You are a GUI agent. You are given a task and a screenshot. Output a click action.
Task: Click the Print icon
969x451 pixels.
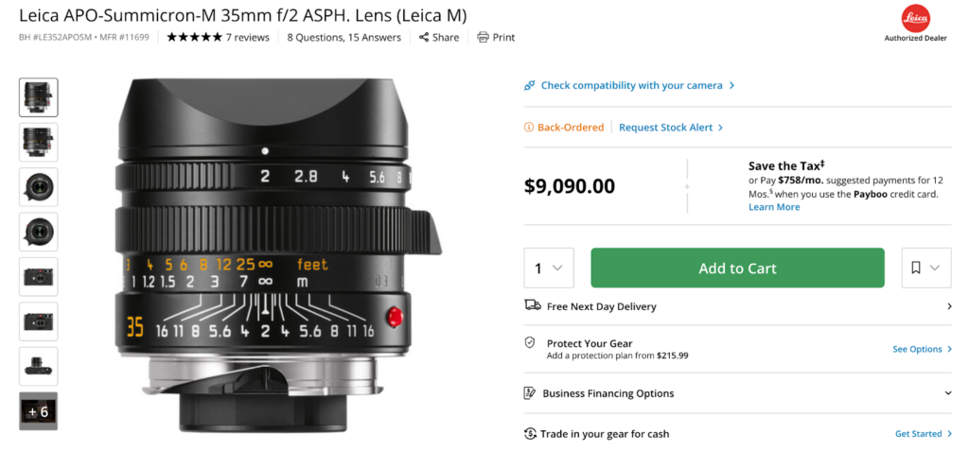[483, 38]
